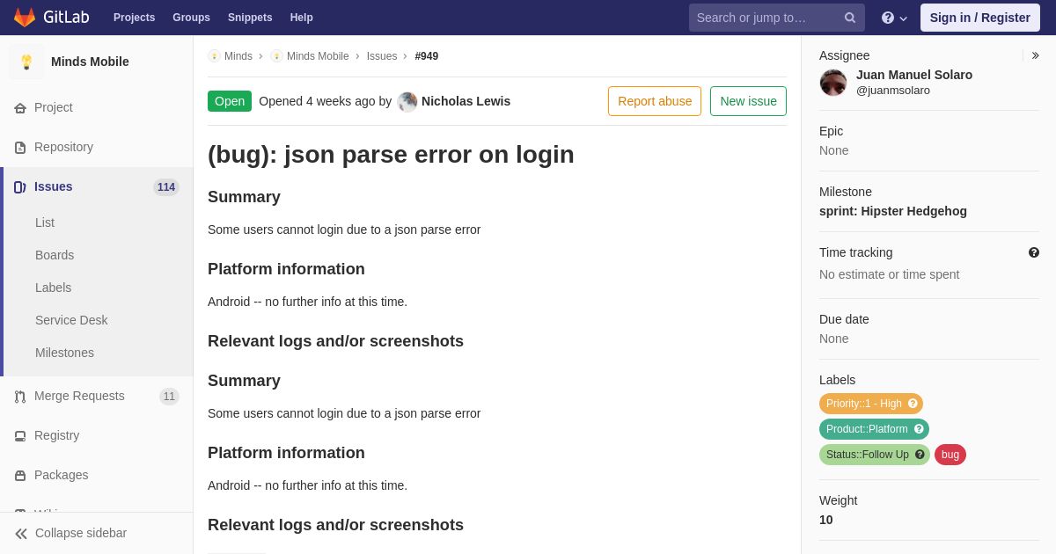Click the Packages icon in sidebar
This screenshot has width=1056, height=554.
(20, 476)
